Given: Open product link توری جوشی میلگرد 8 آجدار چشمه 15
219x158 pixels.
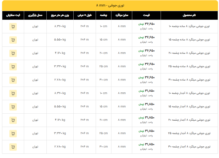Looking at the screenshot, I should (189, 107).
